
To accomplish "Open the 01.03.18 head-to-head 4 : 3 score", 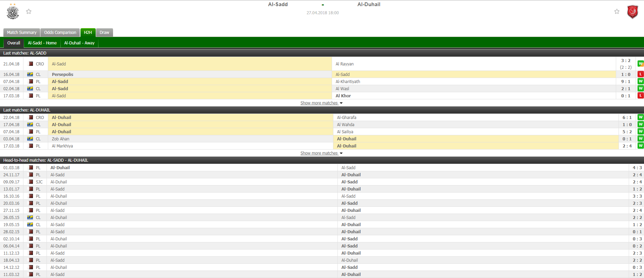I will pyautogui.click(x=637, y=167).
